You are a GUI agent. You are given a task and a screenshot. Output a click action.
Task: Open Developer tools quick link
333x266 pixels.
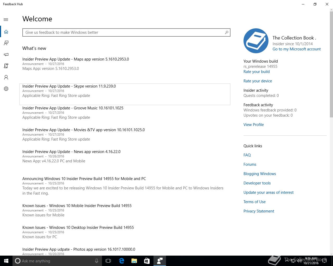(x=257, y=183)
